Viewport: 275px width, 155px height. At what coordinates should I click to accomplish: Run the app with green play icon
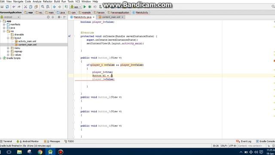click(x=85, y=7)
